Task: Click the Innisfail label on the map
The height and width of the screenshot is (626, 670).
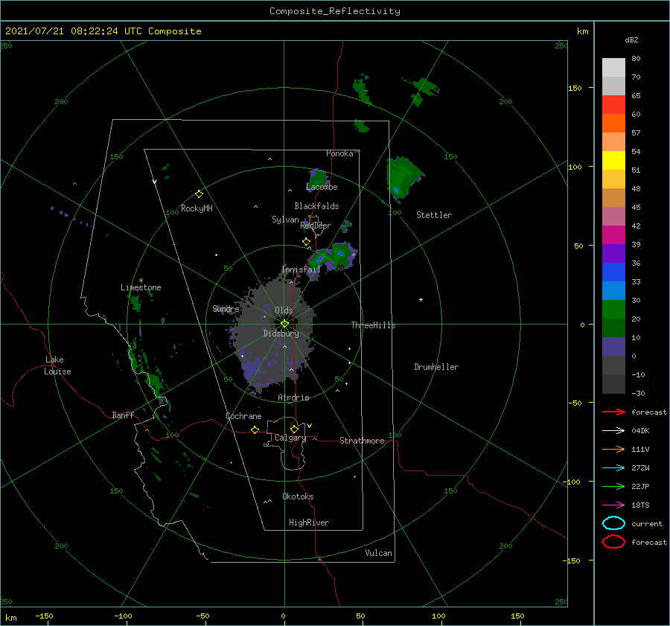Action: (x=301, y=269)
